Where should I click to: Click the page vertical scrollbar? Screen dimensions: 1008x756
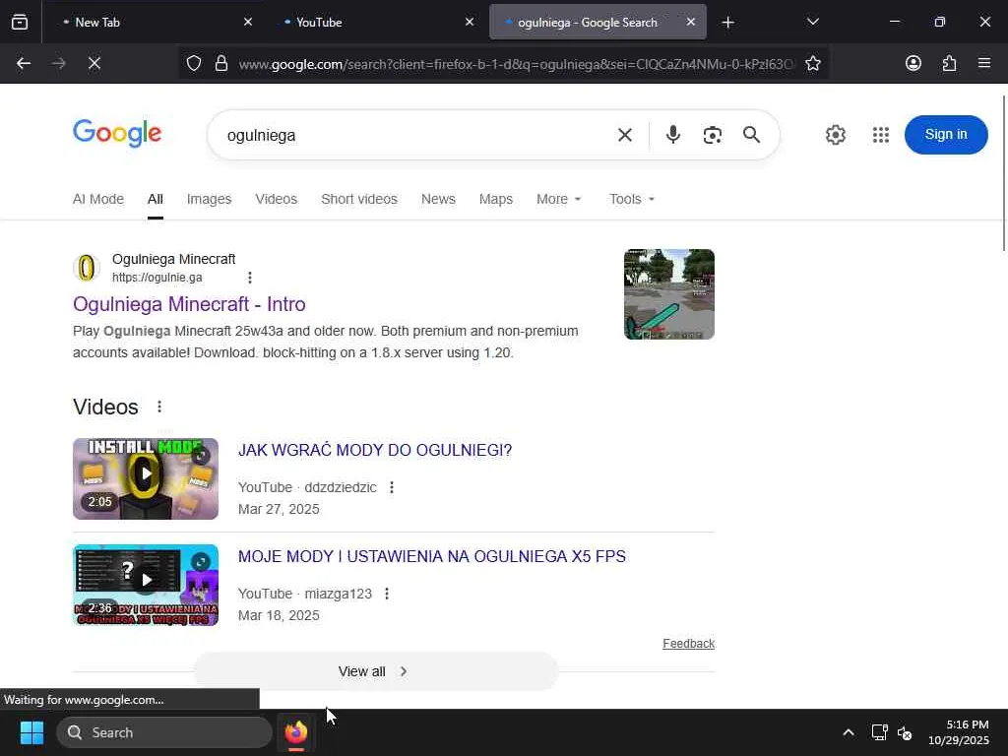pos(1004,173)
